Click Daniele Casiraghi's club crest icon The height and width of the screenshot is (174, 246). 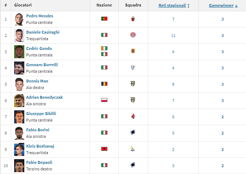coord(133,35)
